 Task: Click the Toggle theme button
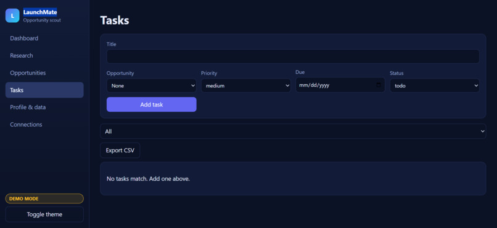point(44,214)
